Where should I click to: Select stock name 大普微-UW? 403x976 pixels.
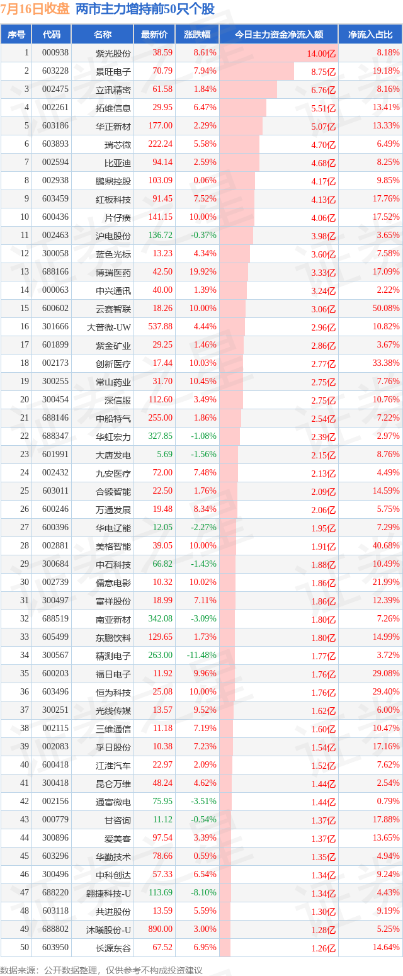point(111,327)
